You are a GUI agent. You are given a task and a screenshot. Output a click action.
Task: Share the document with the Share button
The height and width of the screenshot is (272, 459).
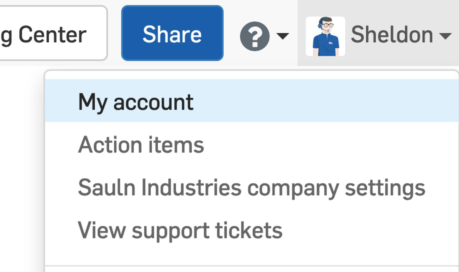tap(172, 33)
